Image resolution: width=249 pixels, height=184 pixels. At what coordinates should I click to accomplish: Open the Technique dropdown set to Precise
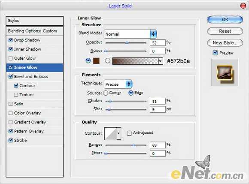pos(118,84)
